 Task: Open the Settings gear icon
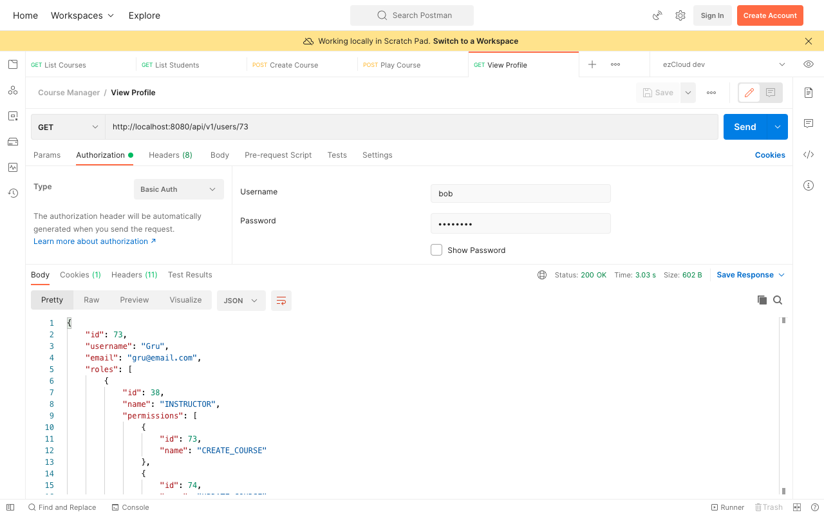680,15
